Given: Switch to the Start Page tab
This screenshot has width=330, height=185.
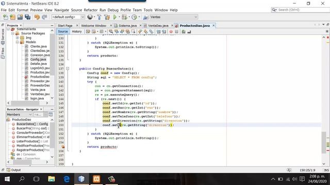Looking at the screenshot, I should pyautogui.click(x=65, y=26).
